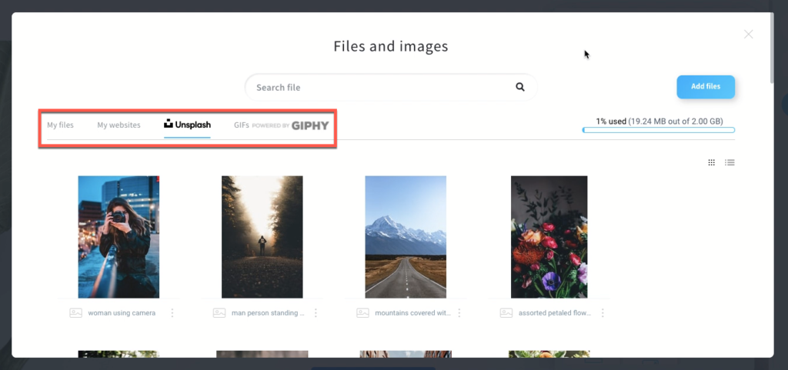This screenshot has width=788, height=370.
Task: Click image icon beside woman using camera
Action: 76,313
